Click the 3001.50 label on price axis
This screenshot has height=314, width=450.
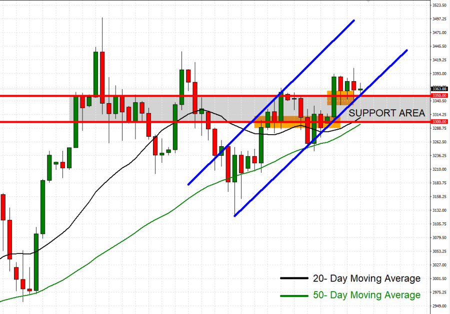point(439,278)
